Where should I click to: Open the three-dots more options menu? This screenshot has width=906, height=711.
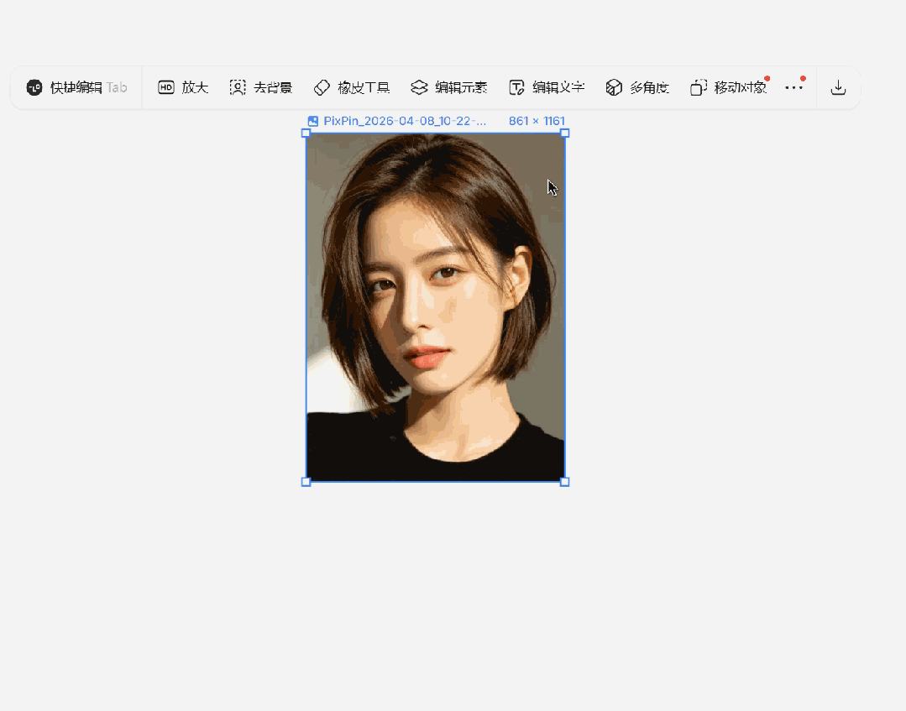[794, 88]
